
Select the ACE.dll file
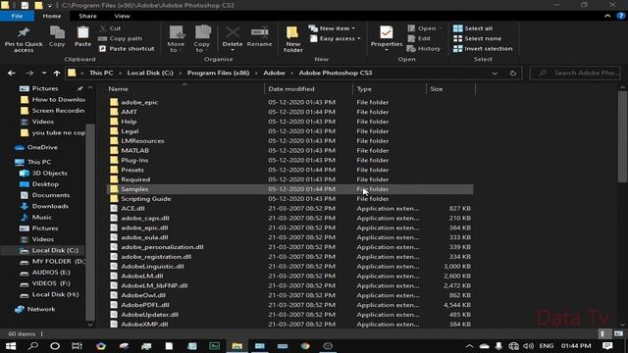point(132,208)
